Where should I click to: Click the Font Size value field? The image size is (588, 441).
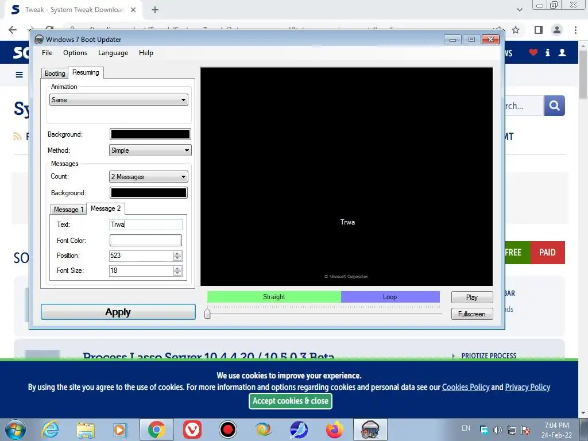[x=141, y=271]
